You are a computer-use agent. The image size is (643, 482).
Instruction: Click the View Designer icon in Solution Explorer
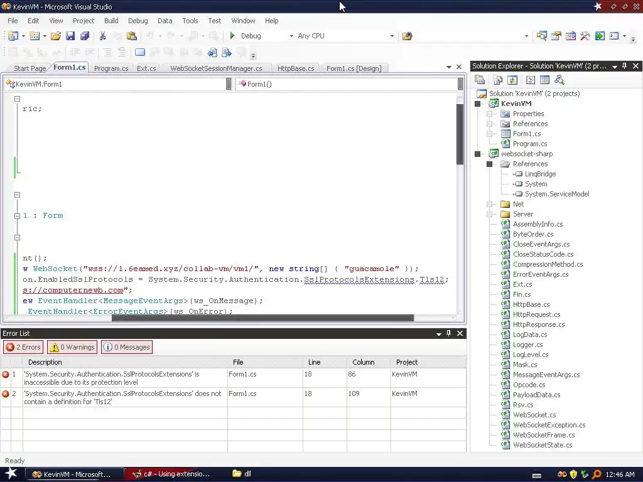coord(544,80)
